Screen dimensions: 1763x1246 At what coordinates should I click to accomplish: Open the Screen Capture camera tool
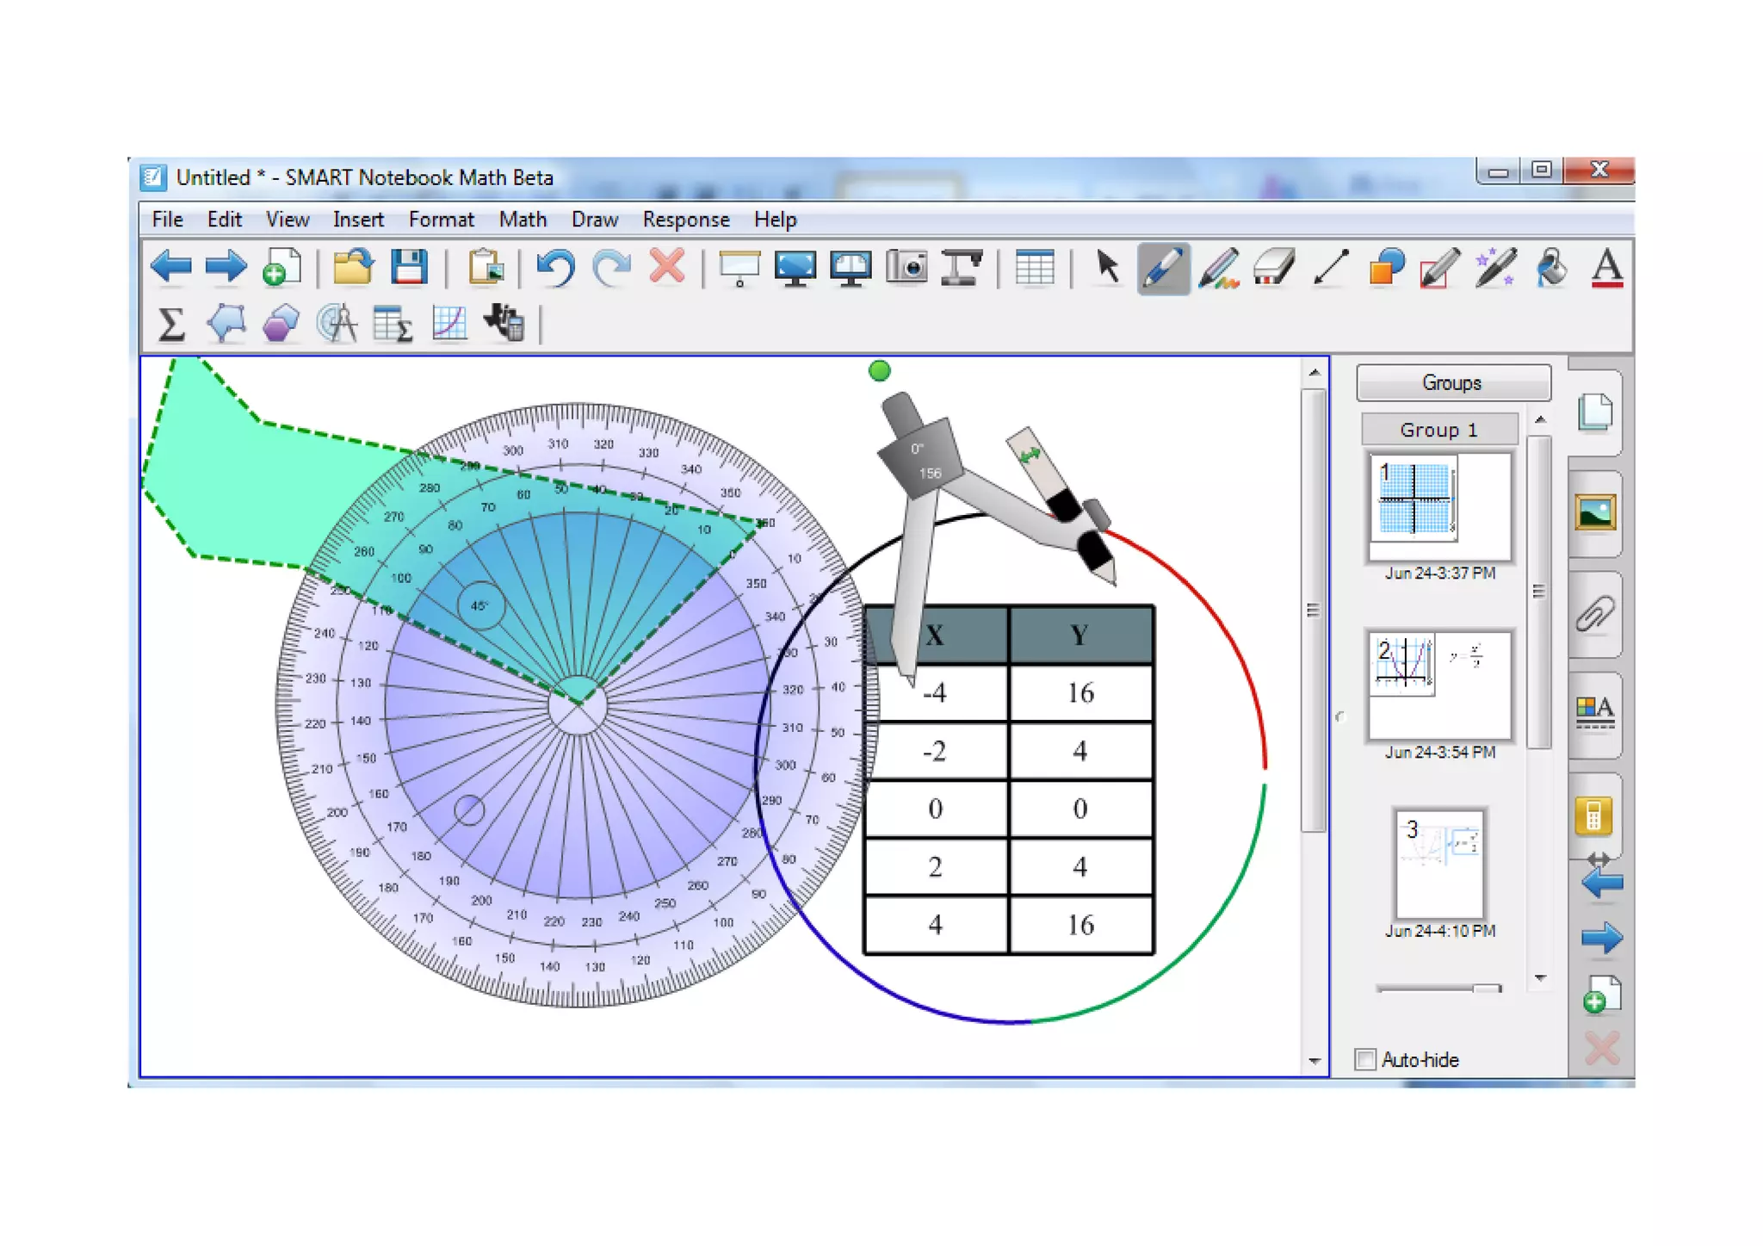tap(906, 268)
